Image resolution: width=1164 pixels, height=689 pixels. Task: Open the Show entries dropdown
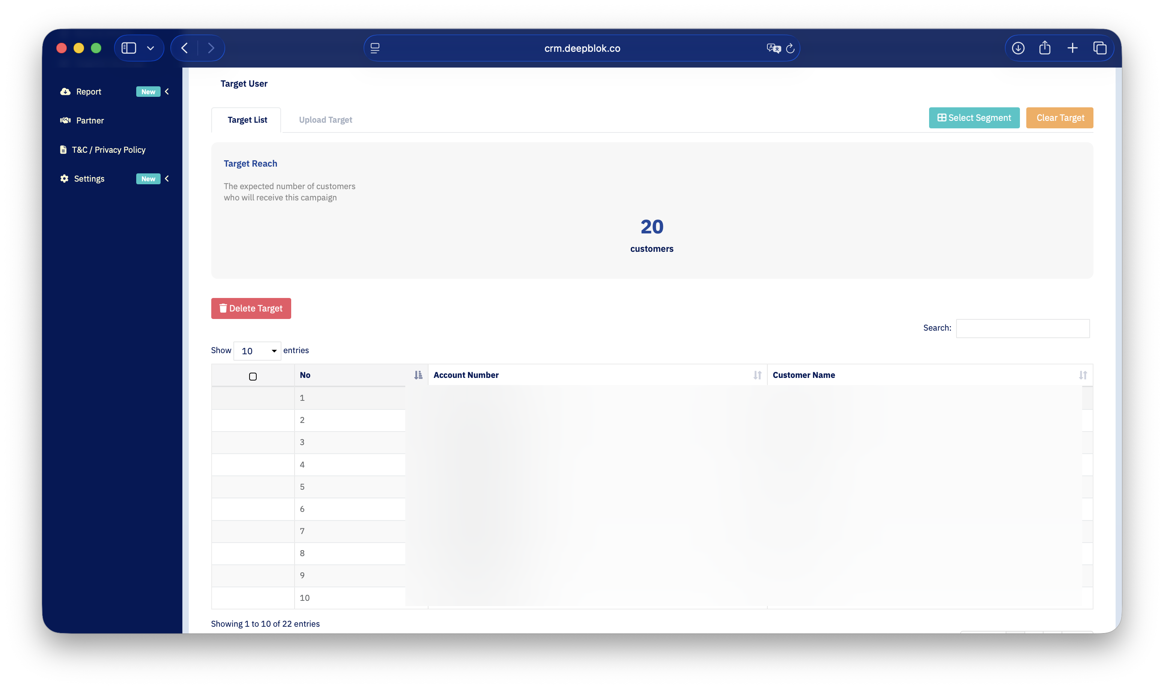point(257,351)
